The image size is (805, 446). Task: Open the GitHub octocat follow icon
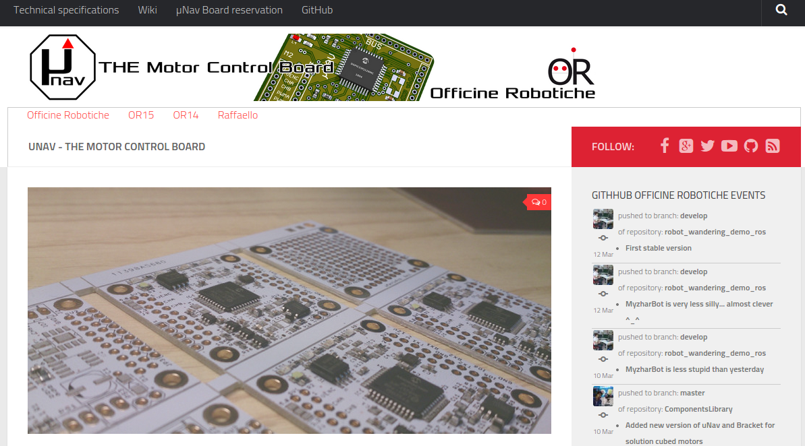pyautogui.click(x=750, y=146)
